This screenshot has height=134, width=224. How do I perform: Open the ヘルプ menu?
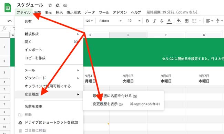[x=136, y=12]
